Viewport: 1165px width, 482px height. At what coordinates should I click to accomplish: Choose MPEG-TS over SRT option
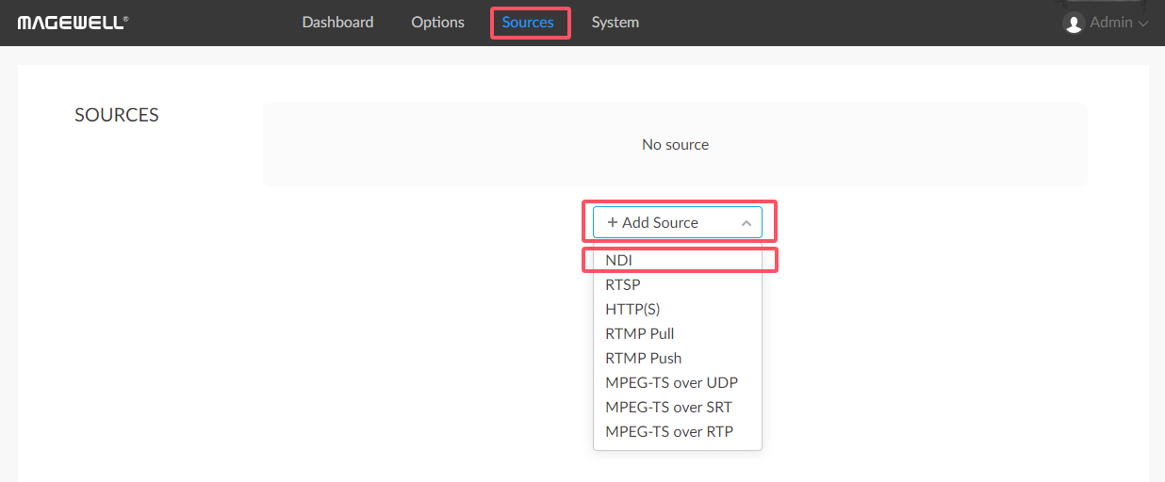pos(669,407)
